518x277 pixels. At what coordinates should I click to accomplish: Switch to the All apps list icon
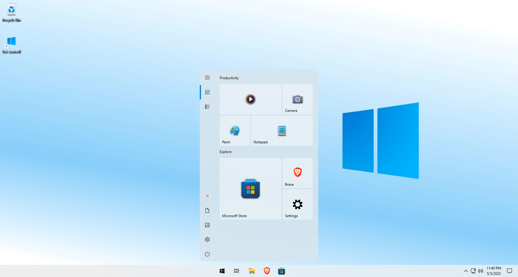point(207,107)
